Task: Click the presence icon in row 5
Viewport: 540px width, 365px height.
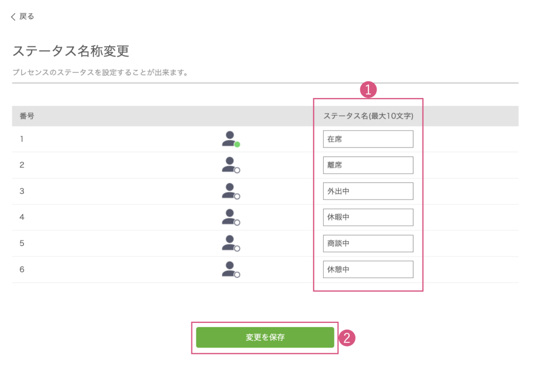Action: click(x=230, y=243)
